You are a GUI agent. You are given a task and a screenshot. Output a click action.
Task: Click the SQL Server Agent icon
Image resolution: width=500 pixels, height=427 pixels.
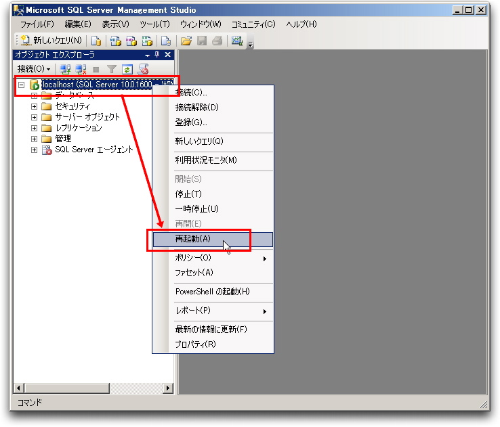coord(47,150)
